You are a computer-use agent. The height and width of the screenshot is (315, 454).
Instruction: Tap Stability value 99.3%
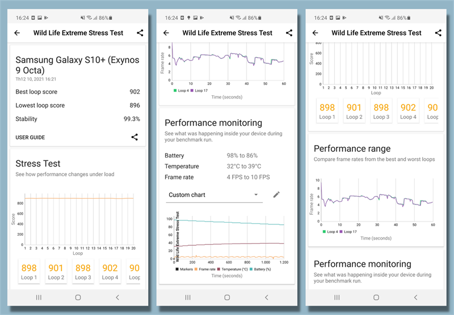[x=132, y=119]
